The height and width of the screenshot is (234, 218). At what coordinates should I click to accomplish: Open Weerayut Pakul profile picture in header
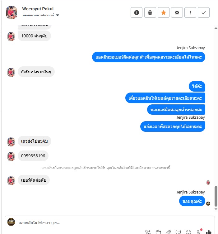(x=12, y=12)
